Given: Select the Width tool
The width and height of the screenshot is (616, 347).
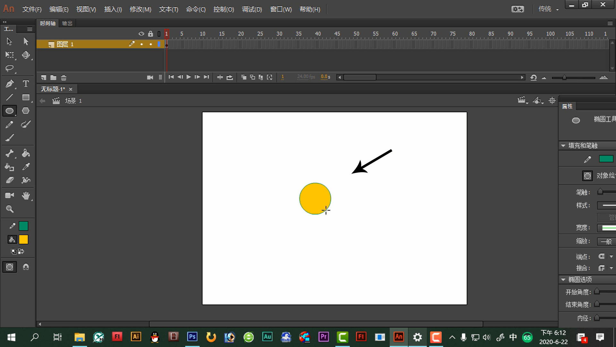Looking at the screenshot, I should click(26, 180).
